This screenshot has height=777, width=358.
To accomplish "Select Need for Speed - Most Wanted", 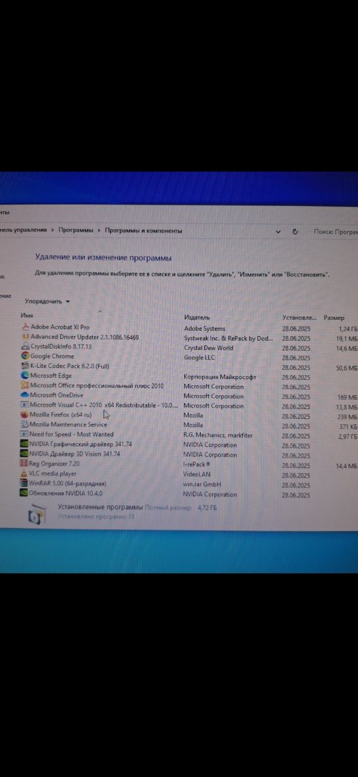I will tap(71, 434).
